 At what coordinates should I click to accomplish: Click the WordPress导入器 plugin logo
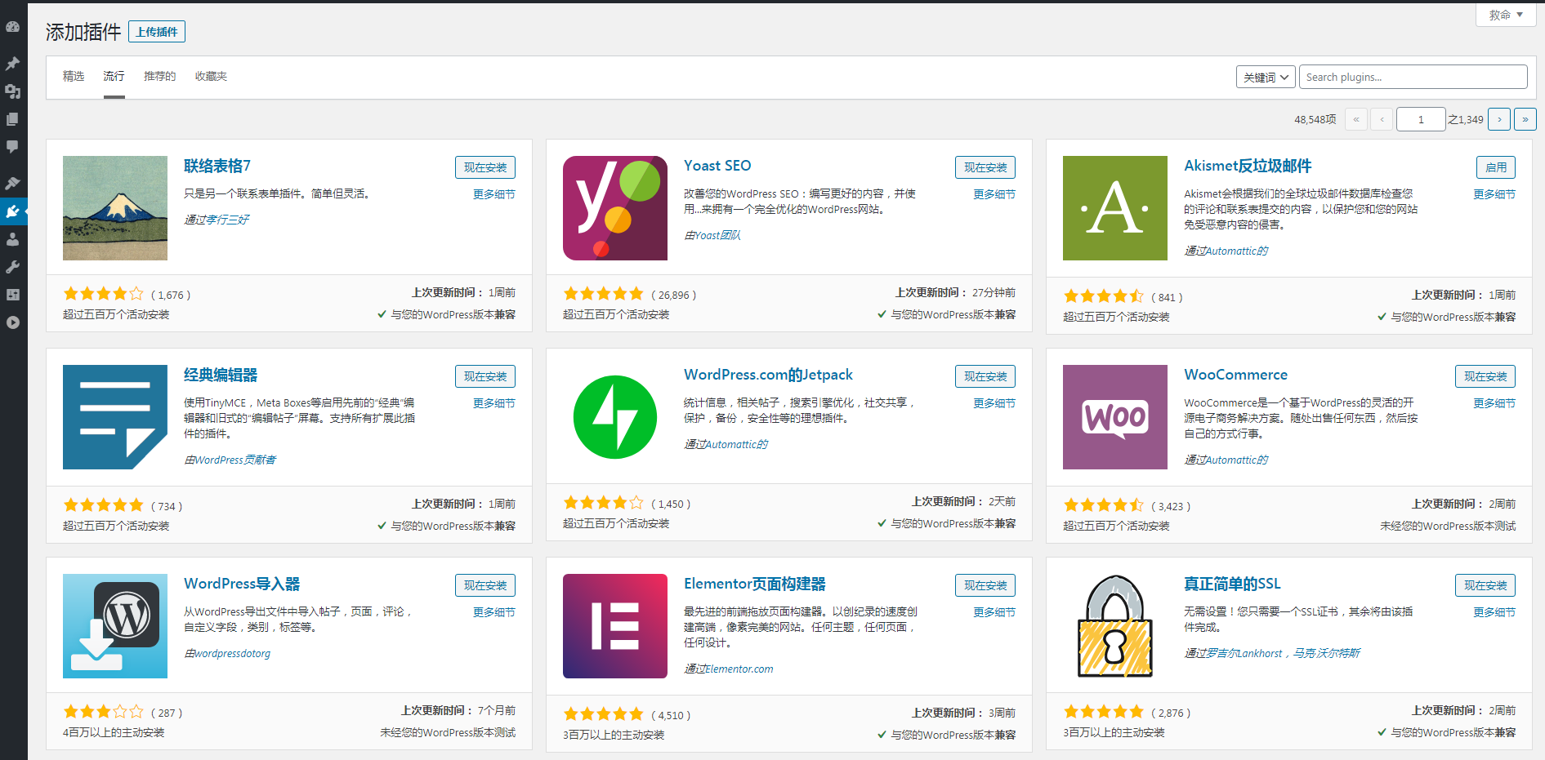coord(115,626)
